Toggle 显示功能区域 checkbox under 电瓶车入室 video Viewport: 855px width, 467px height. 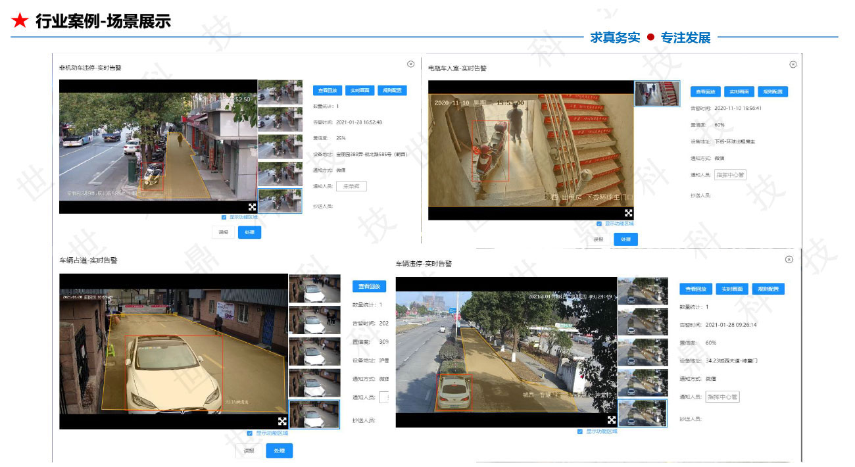click(598, 224)
